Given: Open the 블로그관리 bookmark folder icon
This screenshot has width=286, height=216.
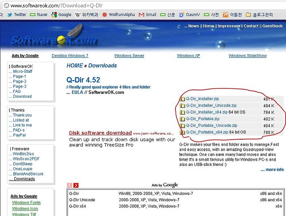Looking at the screenshot, I should coord(248,15).
